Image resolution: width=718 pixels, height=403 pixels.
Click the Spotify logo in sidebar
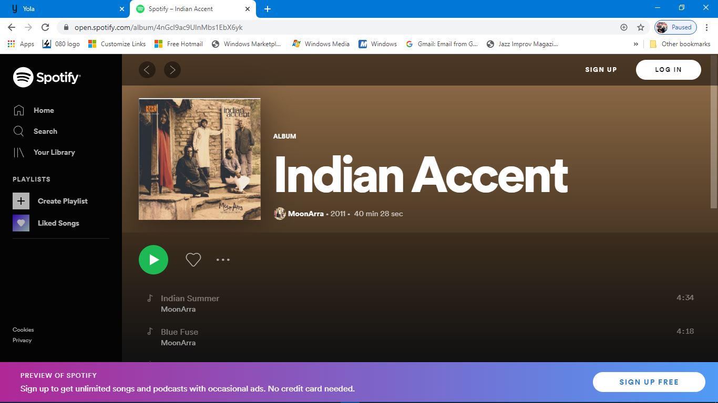[47, 78]
